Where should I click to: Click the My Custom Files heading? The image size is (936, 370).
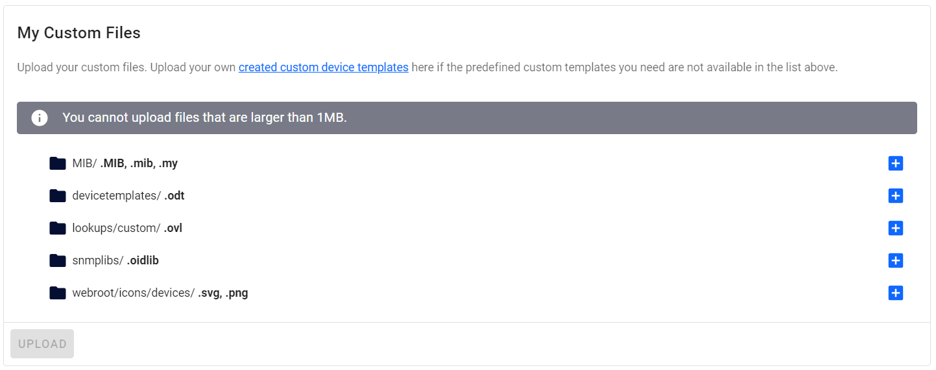78,33
